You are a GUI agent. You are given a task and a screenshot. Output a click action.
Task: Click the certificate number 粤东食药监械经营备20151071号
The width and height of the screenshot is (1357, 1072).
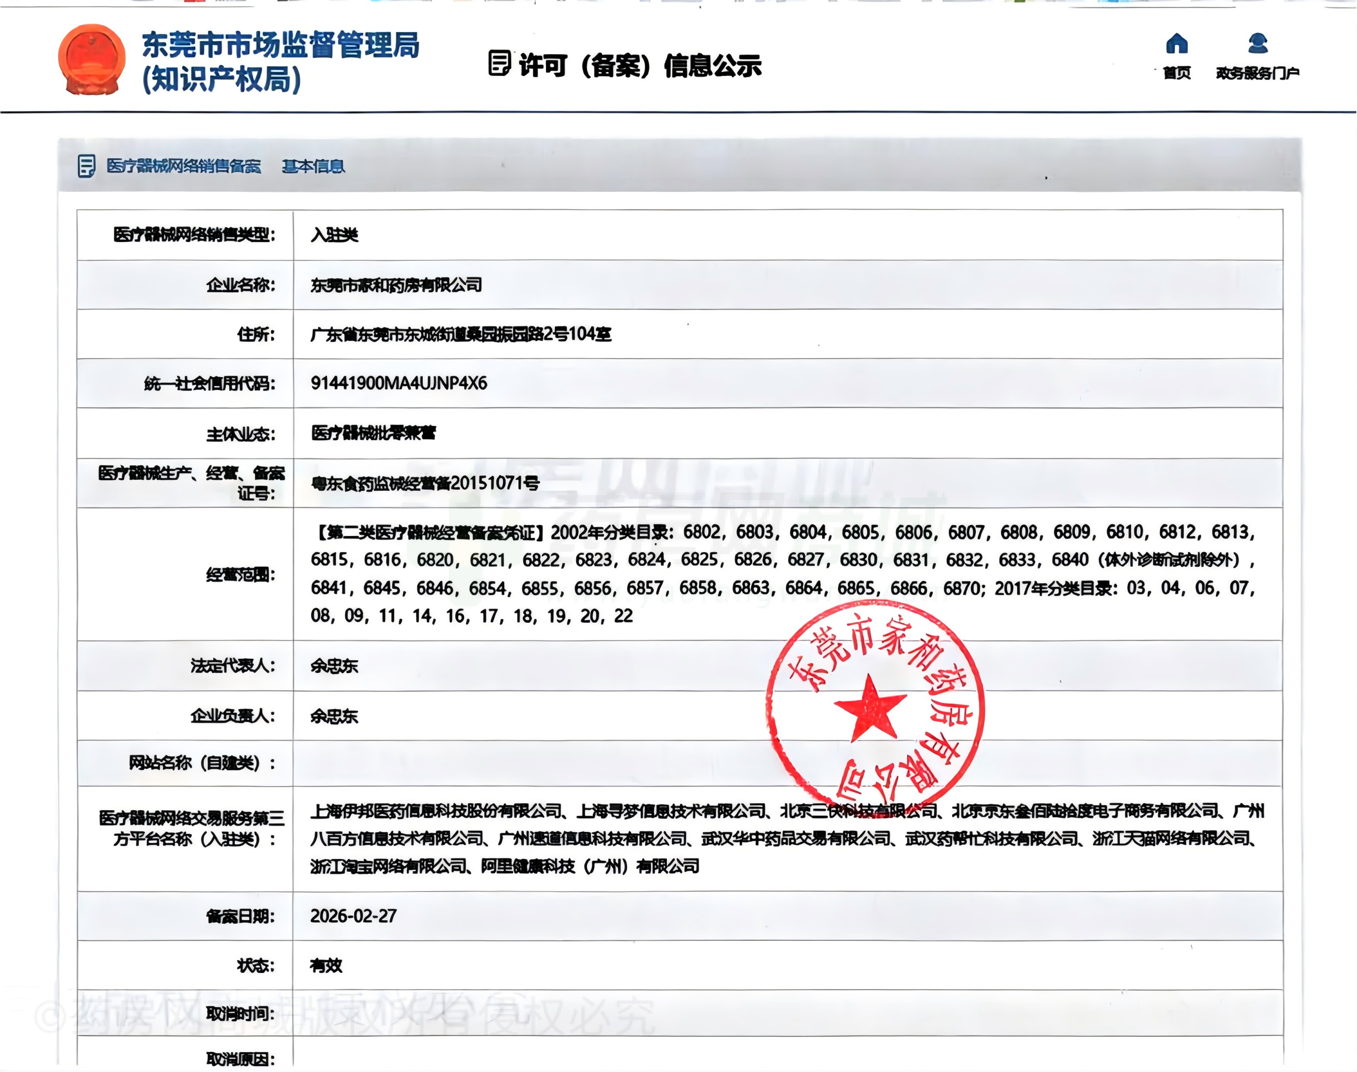point(425,483)
